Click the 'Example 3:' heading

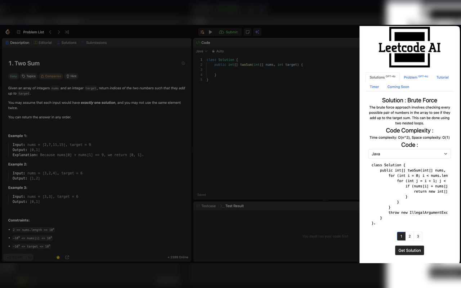coord(18,188)
